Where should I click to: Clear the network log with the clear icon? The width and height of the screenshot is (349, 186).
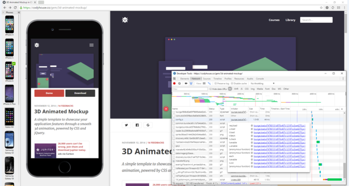[x=180, y=84]
